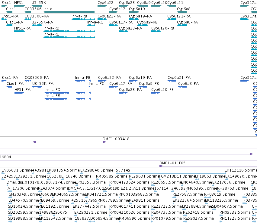Open the RP004017411.5prime EST
Viewport: 257px width, 223px height.
point(110,209)
